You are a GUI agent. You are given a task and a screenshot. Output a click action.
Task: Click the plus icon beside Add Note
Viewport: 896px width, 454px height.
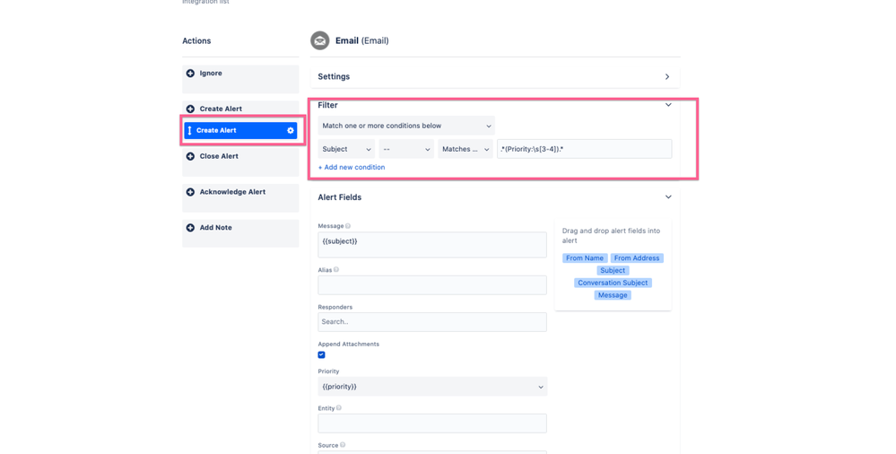[190, 228]
